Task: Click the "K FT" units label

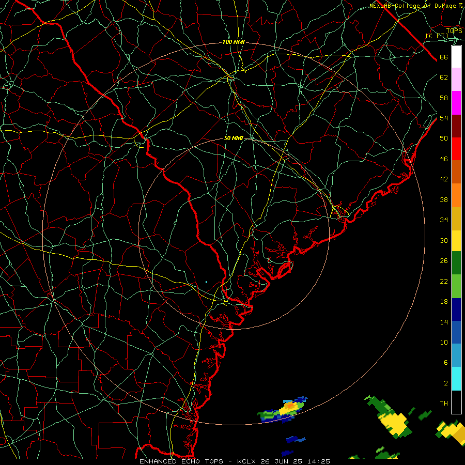Action: pyautogui.click(x=437, y=36)
